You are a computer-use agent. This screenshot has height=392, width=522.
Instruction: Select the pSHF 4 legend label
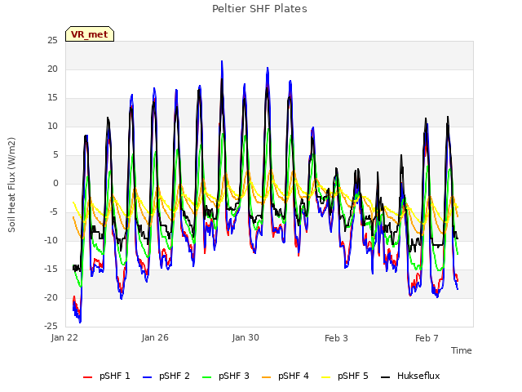[x=294, y=376]
